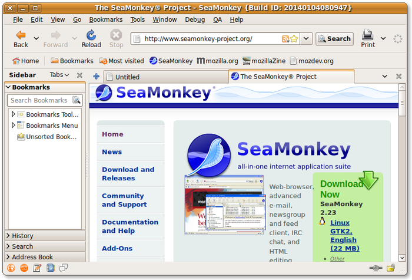This screenshot has width=412, height=280.
Task: Open Composer from status bar icon
Action: 37,268
